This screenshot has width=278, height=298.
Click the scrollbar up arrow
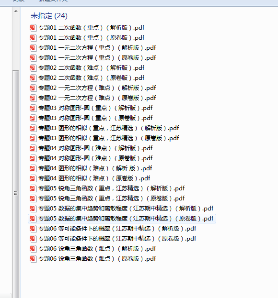(16, 11)
